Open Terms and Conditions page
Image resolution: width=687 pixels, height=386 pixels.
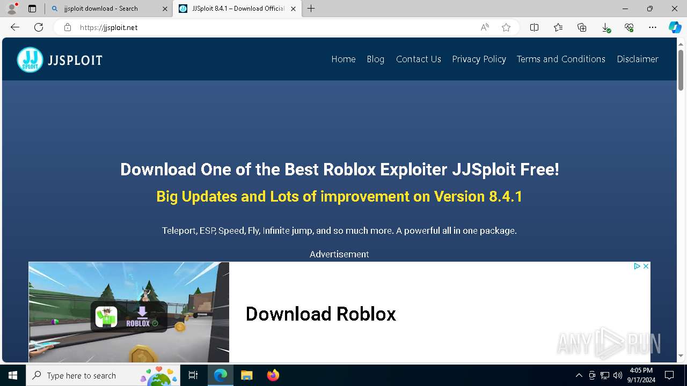(561, 59)
